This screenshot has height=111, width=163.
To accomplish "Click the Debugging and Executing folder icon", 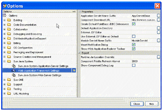I will (9, 34).
